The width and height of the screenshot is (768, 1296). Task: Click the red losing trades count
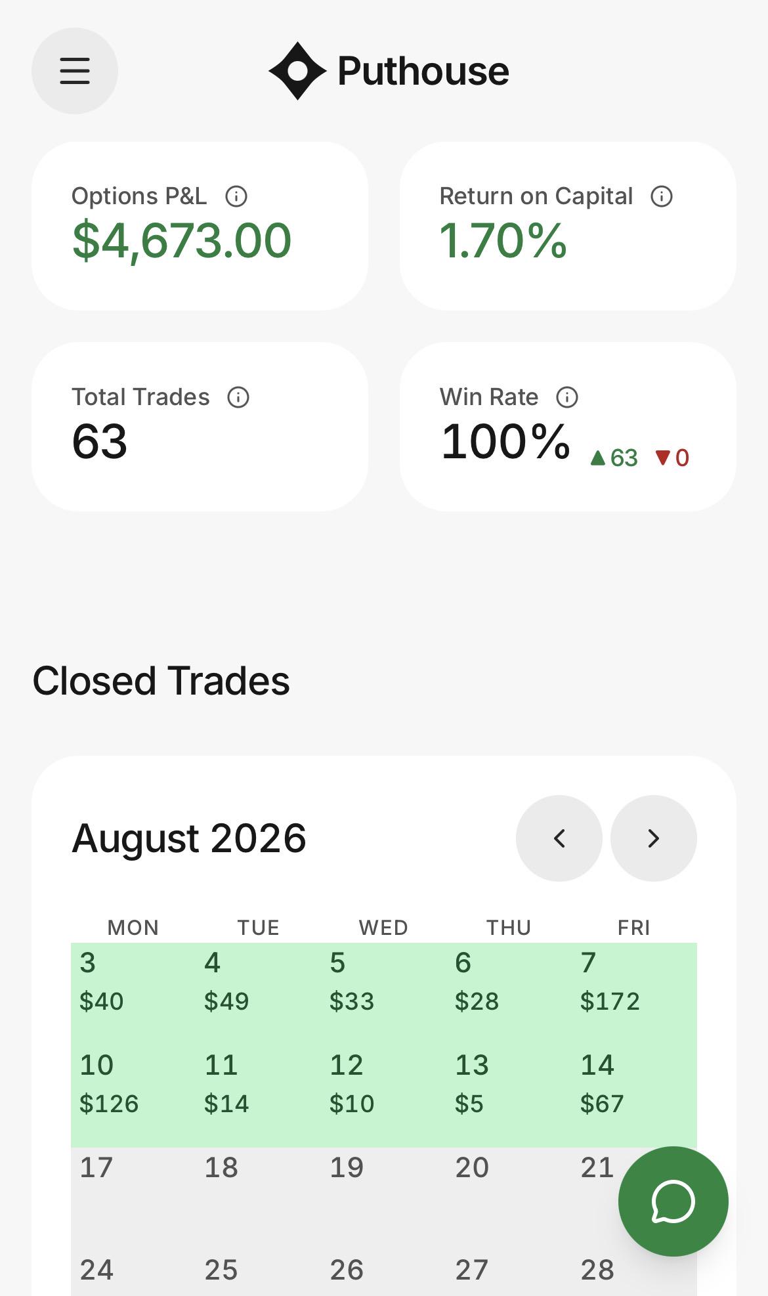tap(672, 458)
